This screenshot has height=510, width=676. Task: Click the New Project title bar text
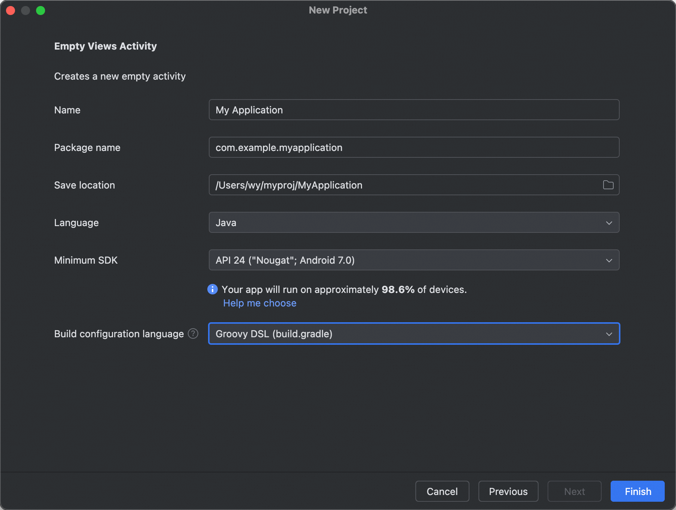pos(338,10)
